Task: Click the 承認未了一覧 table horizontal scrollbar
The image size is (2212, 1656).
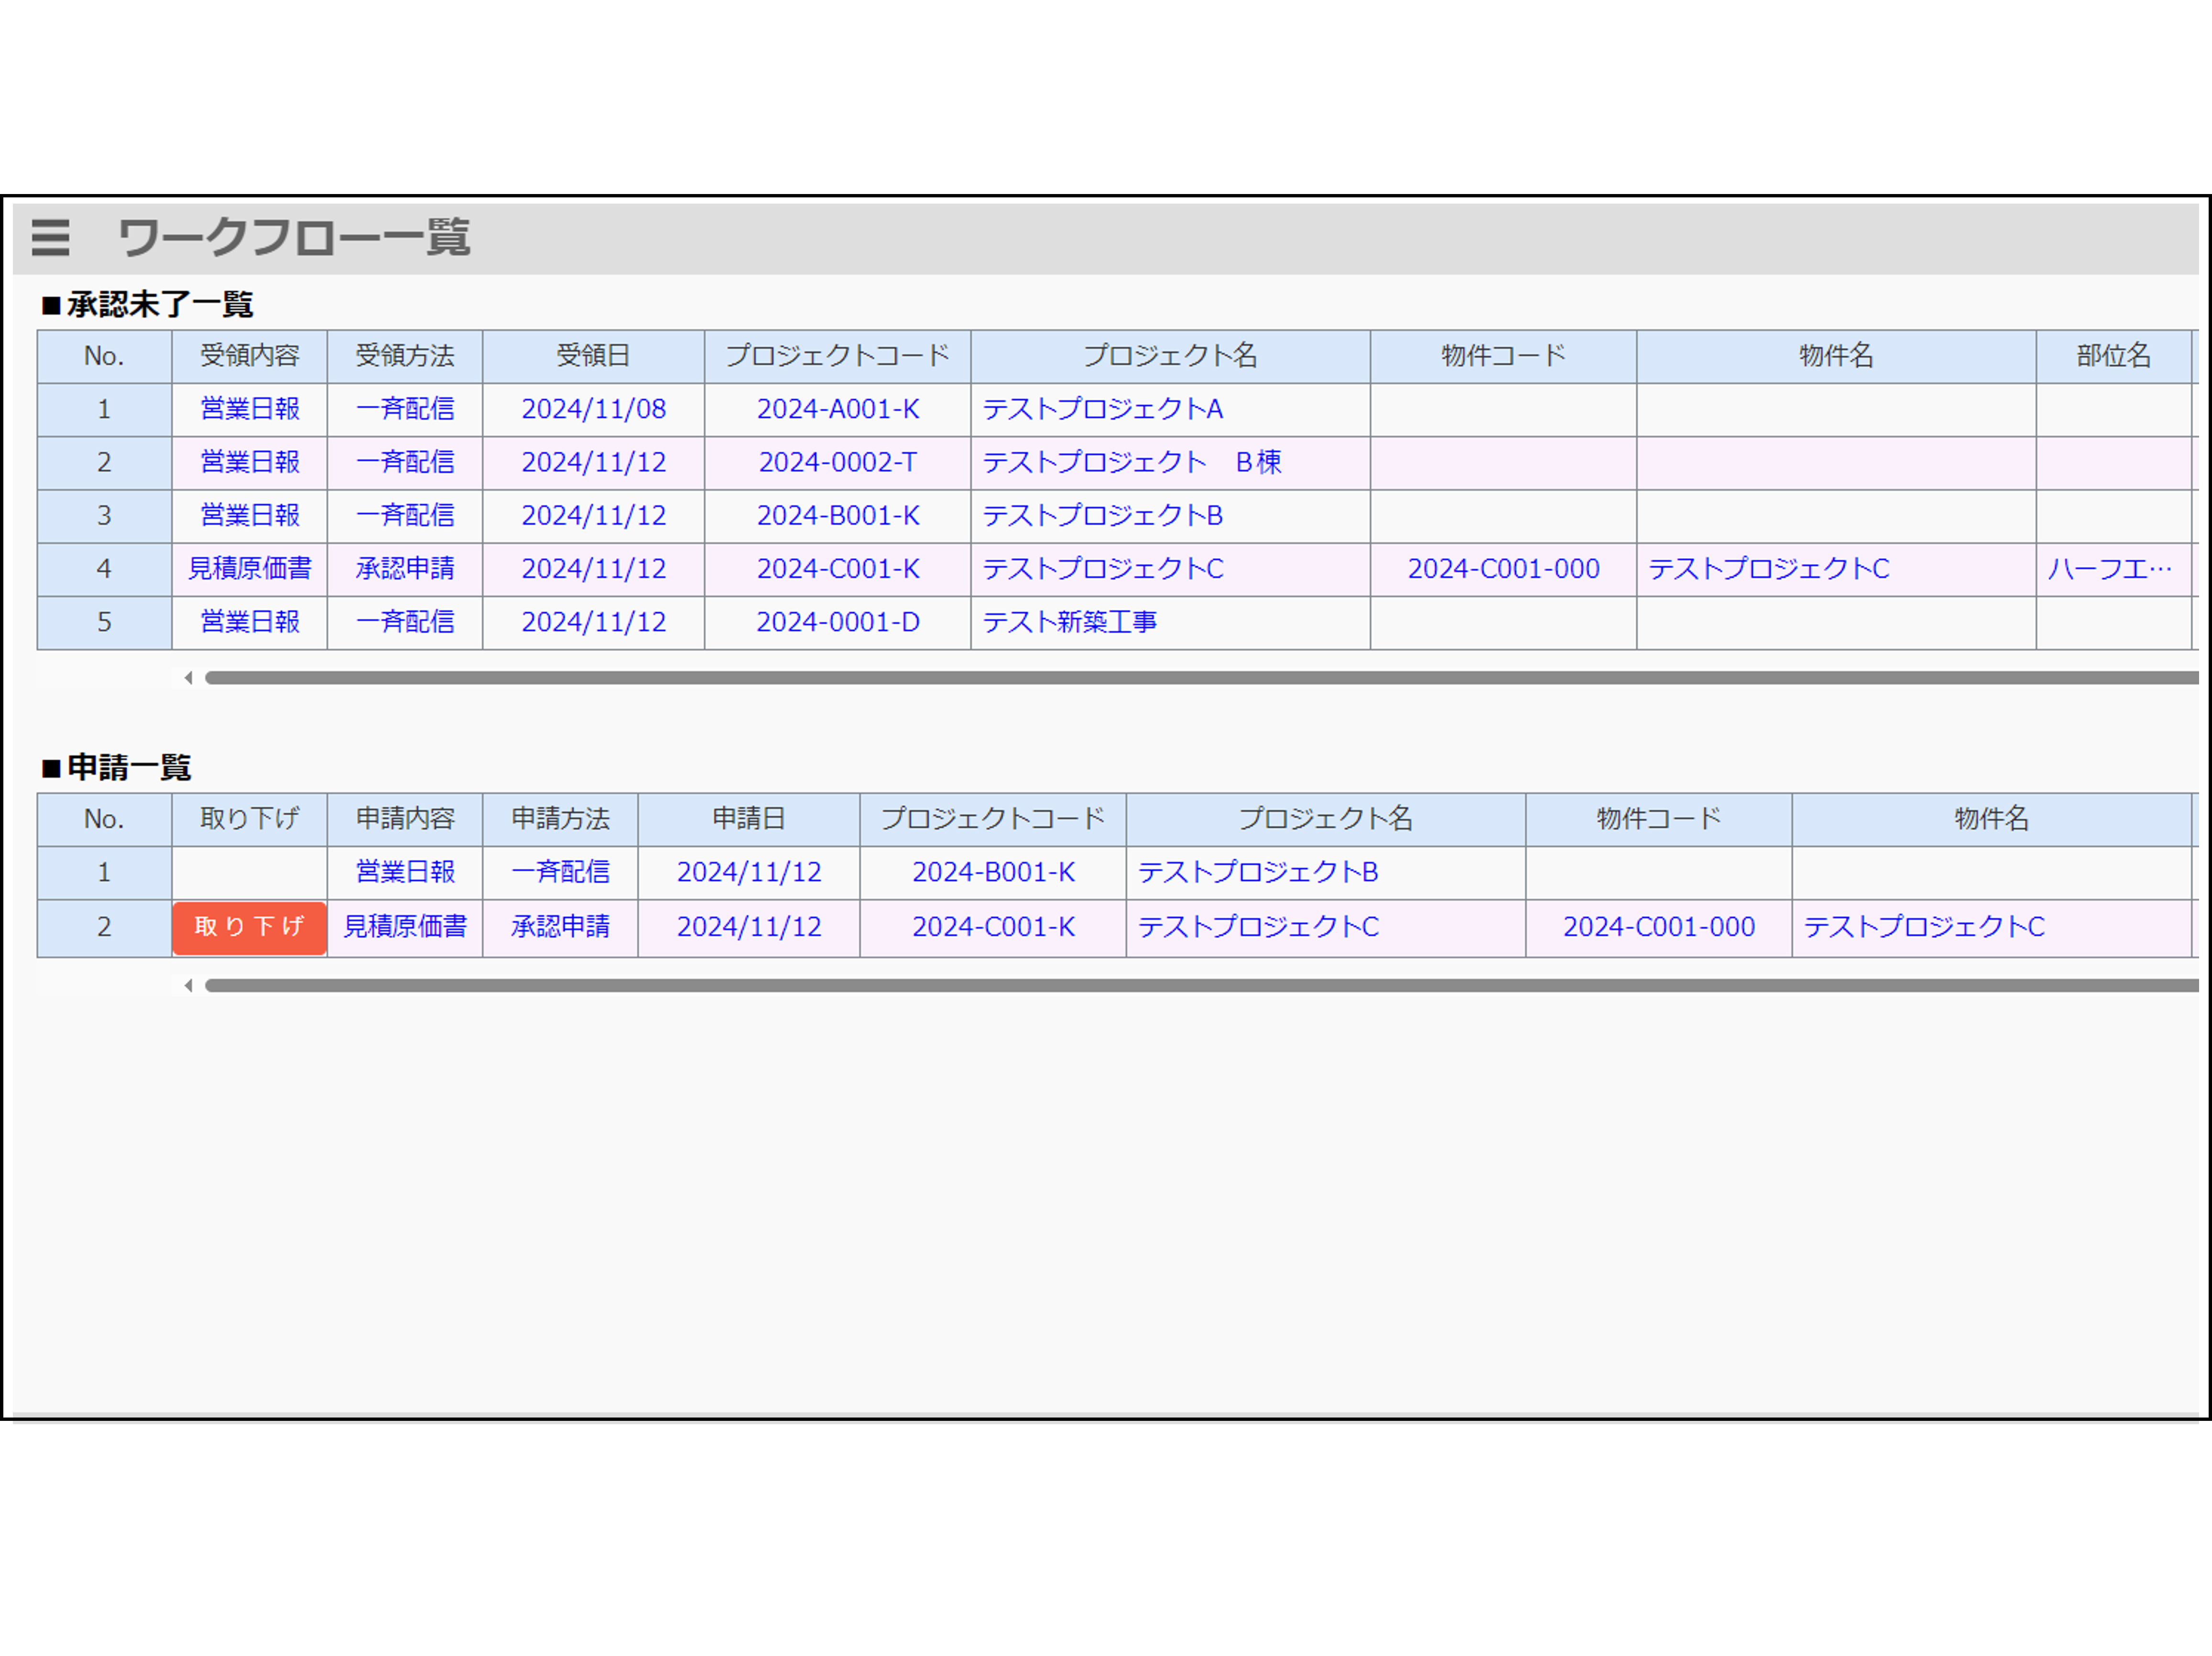Action: click(1201, 678)
